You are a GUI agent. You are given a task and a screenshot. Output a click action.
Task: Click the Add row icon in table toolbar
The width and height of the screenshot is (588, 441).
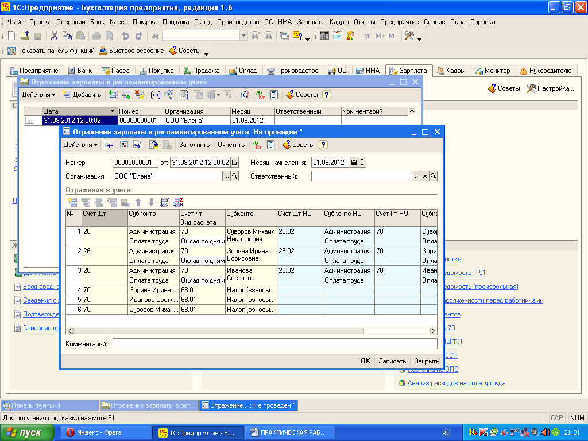(73, 203)
